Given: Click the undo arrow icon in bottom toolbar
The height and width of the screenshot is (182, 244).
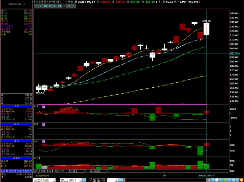Looking at the screenshot, I should (229, 180).
